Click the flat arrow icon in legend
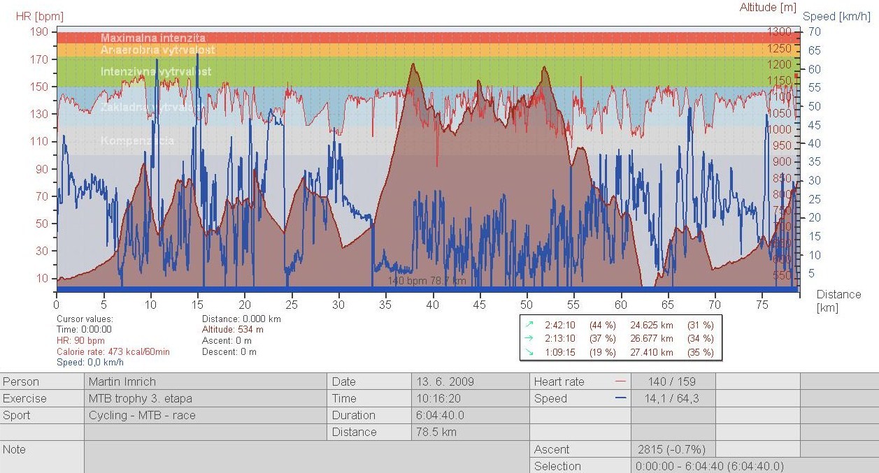 529,339
